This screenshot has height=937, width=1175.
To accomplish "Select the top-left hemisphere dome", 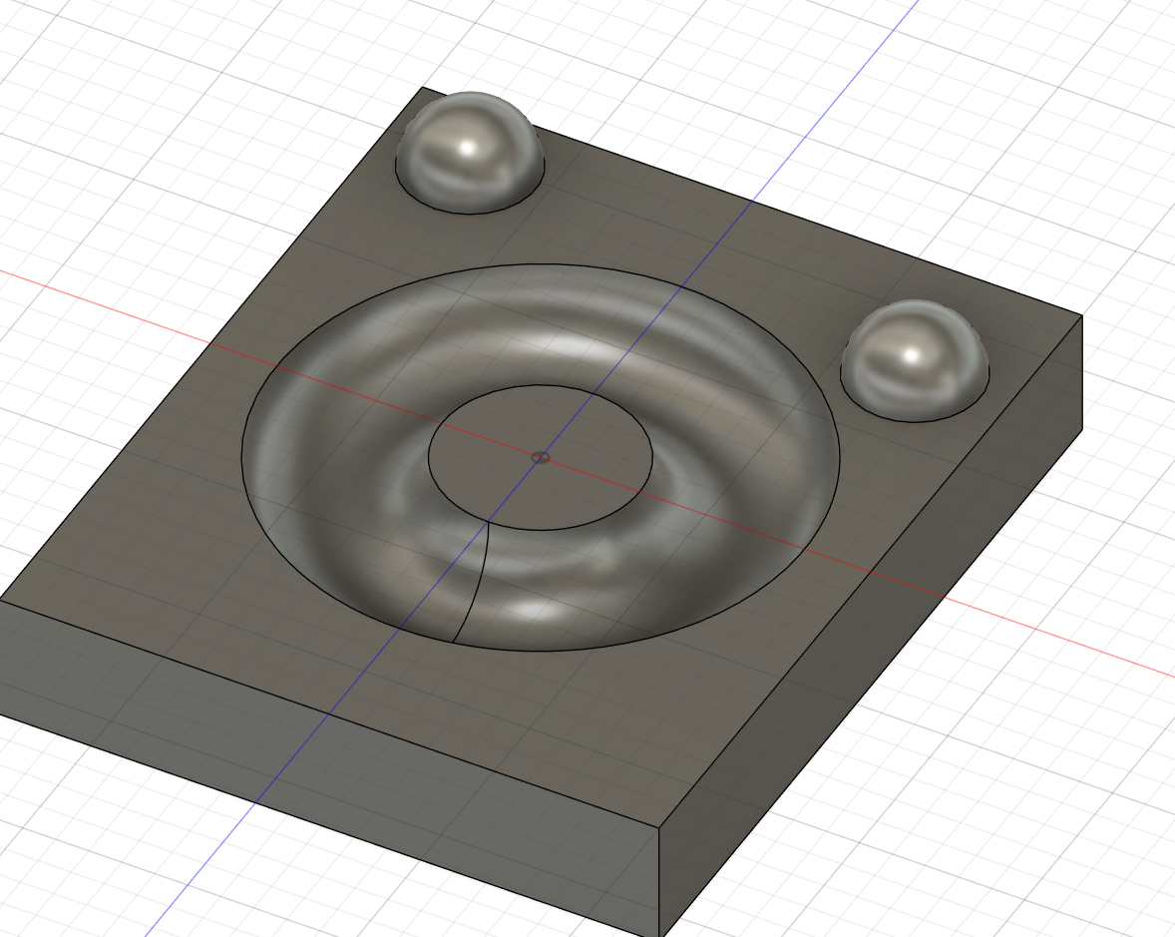I will 469,150.
